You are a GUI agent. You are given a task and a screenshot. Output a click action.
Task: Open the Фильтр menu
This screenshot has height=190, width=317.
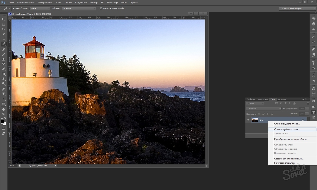(x=94, y=3)
